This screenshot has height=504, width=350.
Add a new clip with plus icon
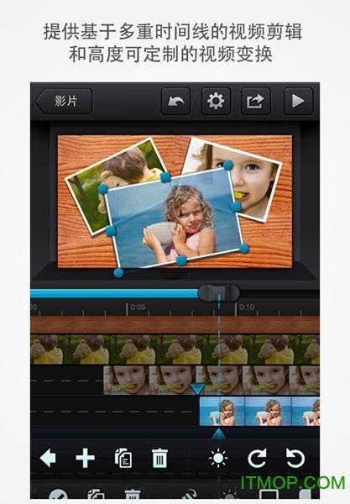[85, 458]
